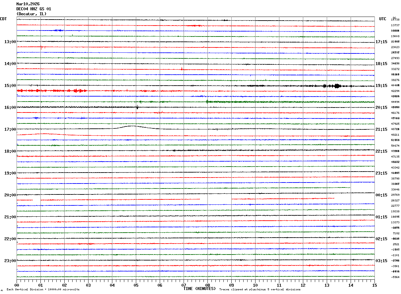This screenshot has height=294, width=401.
Task: Click the 19:15 UTC time label
Action: (381, 86)
